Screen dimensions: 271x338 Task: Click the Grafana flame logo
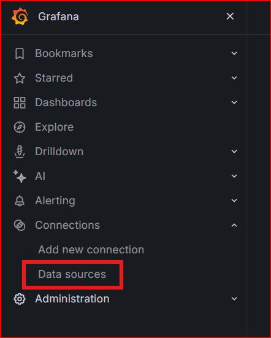[x=20, y=17]
